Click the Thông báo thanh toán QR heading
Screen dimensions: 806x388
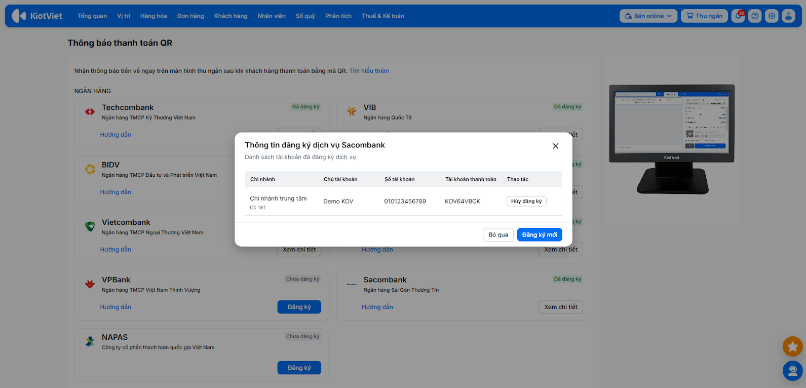click(120, 43)
